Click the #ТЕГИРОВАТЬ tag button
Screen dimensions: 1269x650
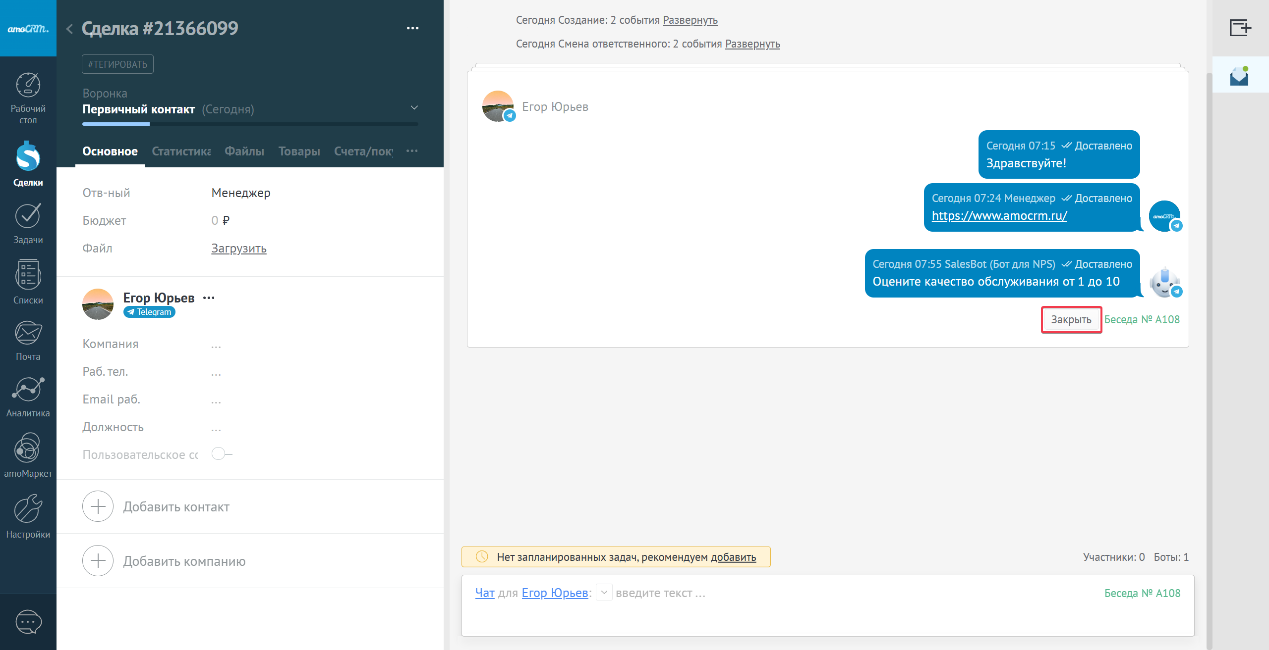(x=117, y=64)
